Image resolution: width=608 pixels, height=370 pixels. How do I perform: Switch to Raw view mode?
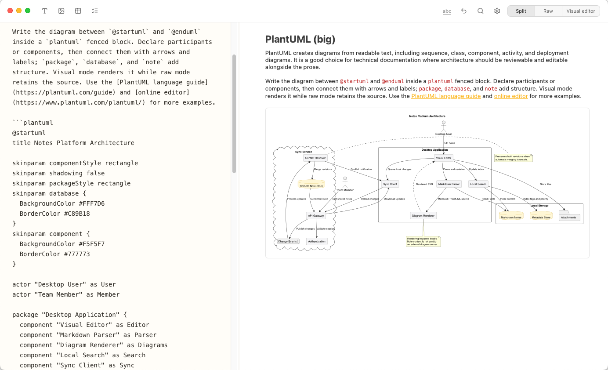pyautogui.click(x=548, y=11)
